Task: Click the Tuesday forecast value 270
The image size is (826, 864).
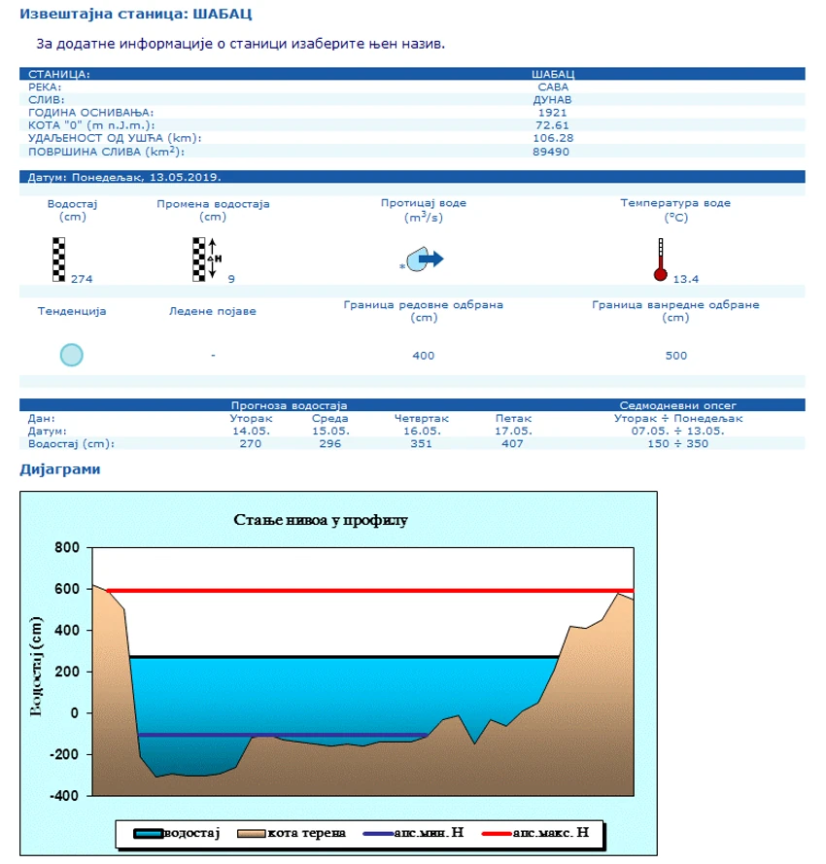Action: point(250,443)
